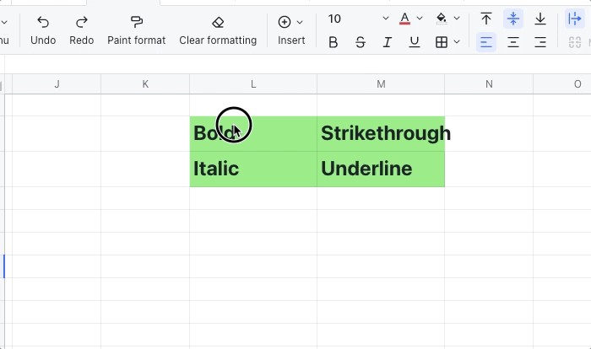Click the Undo button
The image size is (591, 349).
coord(43,30)
